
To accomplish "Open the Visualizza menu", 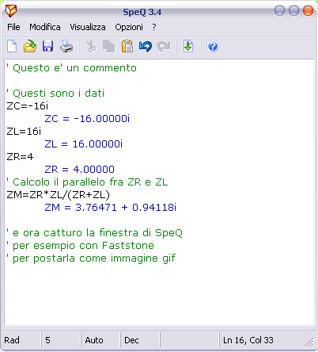I will click(x=88, y=27).
